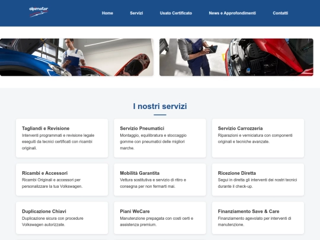Click text "Finanziamento agevolato per interventi di"
This screenshot has height=240, width=320.
254,218
